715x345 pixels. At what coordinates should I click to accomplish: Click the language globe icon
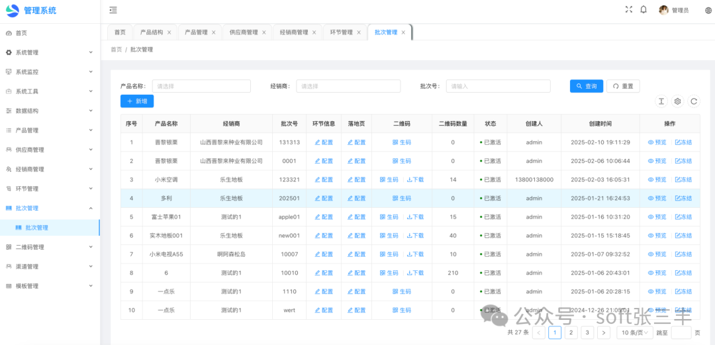point(707,11)
